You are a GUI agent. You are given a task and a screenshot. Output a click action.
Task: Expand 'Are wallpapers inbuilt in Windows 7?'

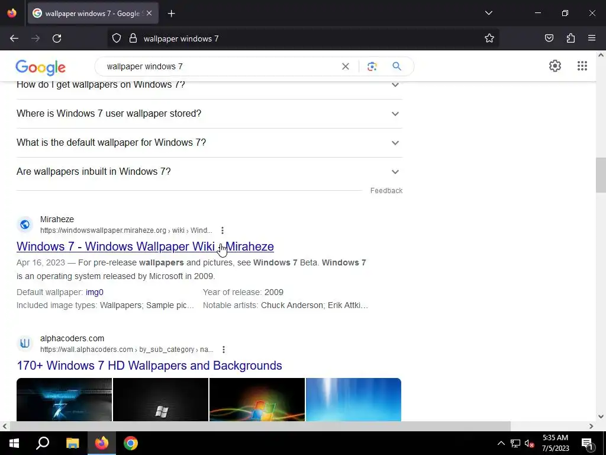pyautogui.click(x=209, y=172)
